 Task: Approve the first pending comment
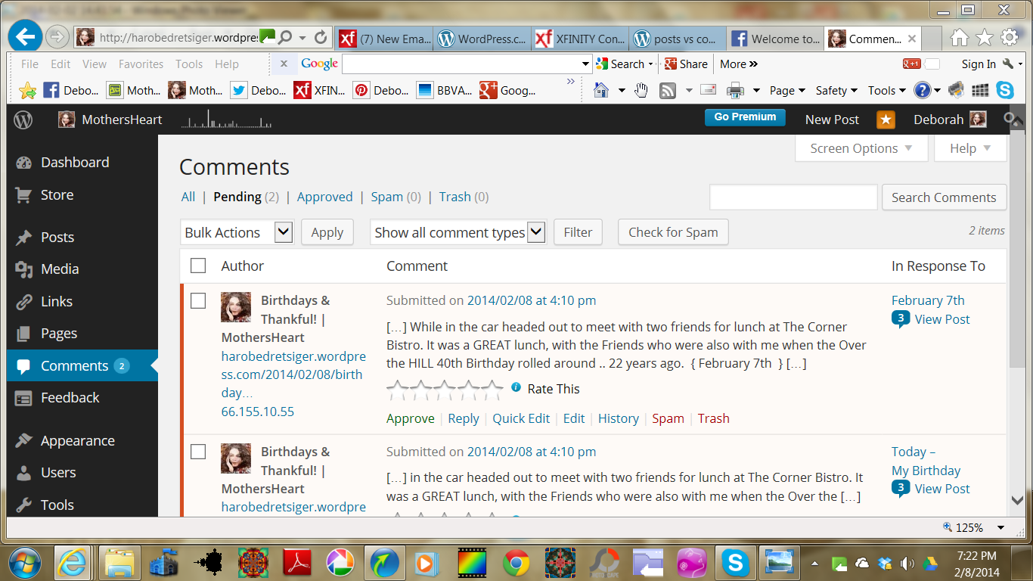coord(410,418)
